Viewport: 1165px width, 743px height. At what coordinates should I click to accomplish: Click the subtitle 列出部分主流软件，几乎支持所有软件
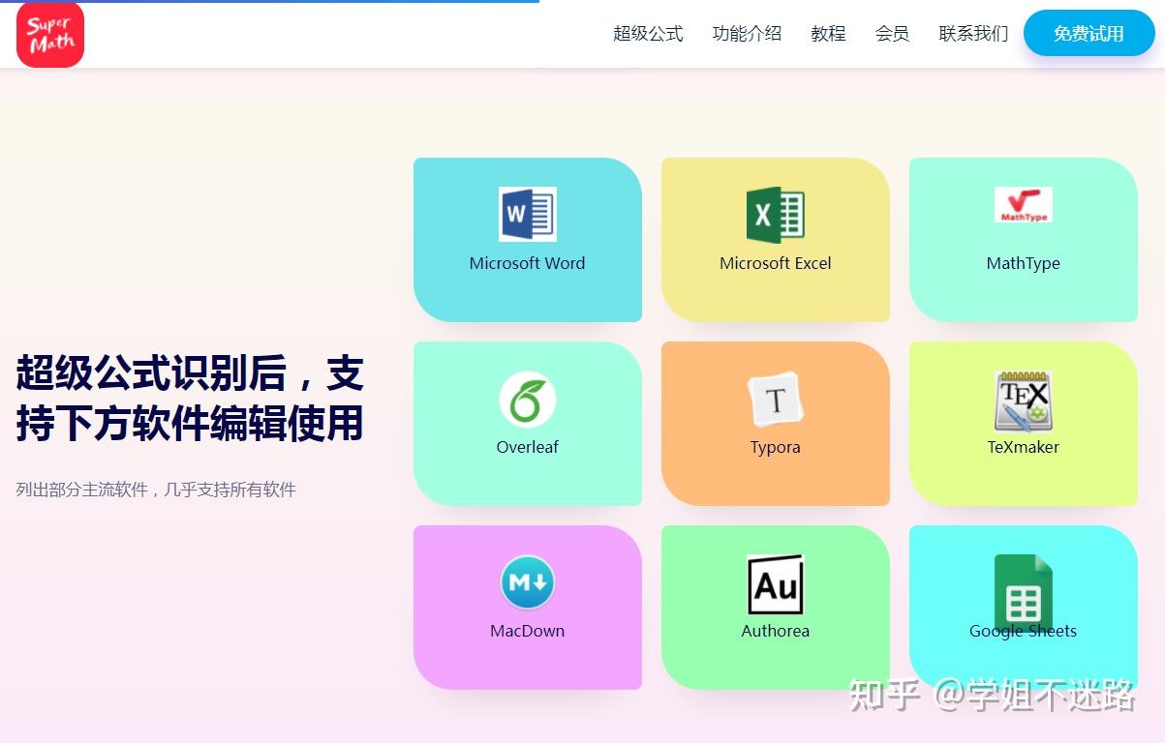coord(156,490)
